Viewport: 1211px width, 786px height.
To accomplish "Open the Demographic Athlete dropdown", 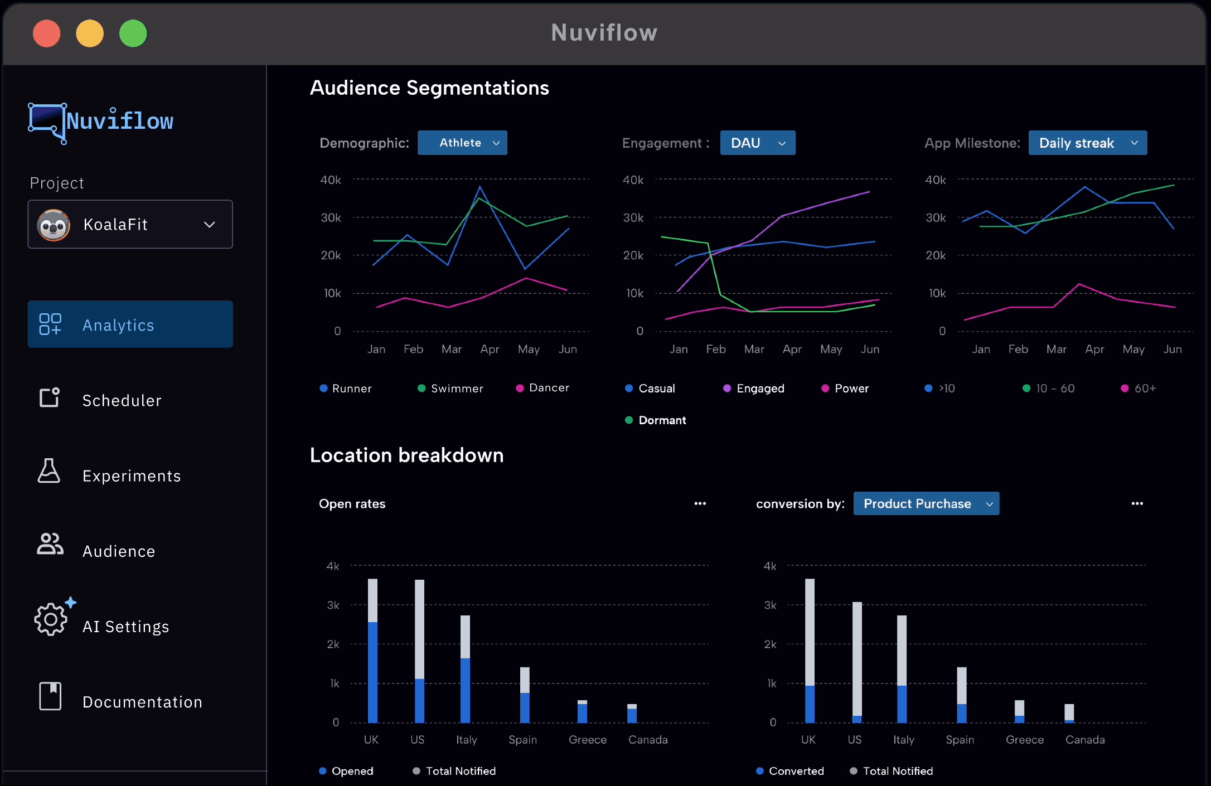I will coord(462,143).
